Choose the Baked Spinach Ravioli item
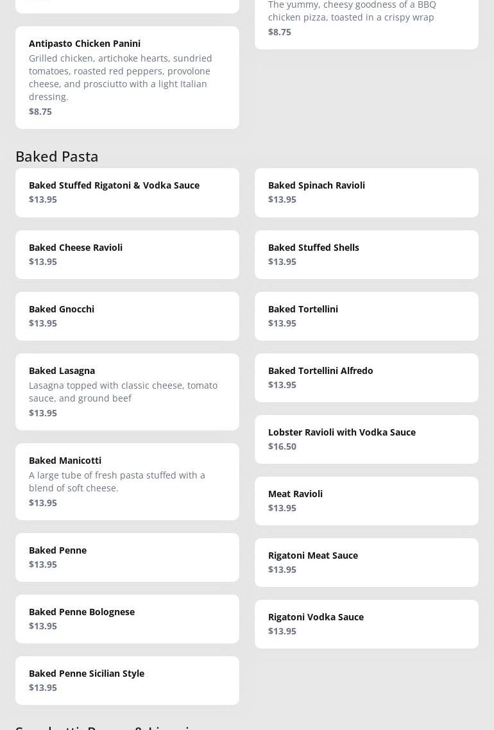Viewport: 494px width, 730px height. tap(366, 192)
